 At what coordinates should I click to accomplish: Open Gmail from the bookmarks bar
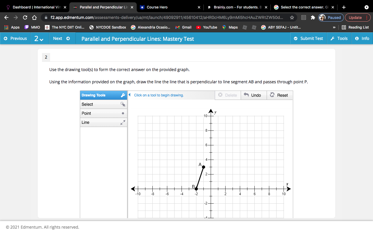point(183,27)
